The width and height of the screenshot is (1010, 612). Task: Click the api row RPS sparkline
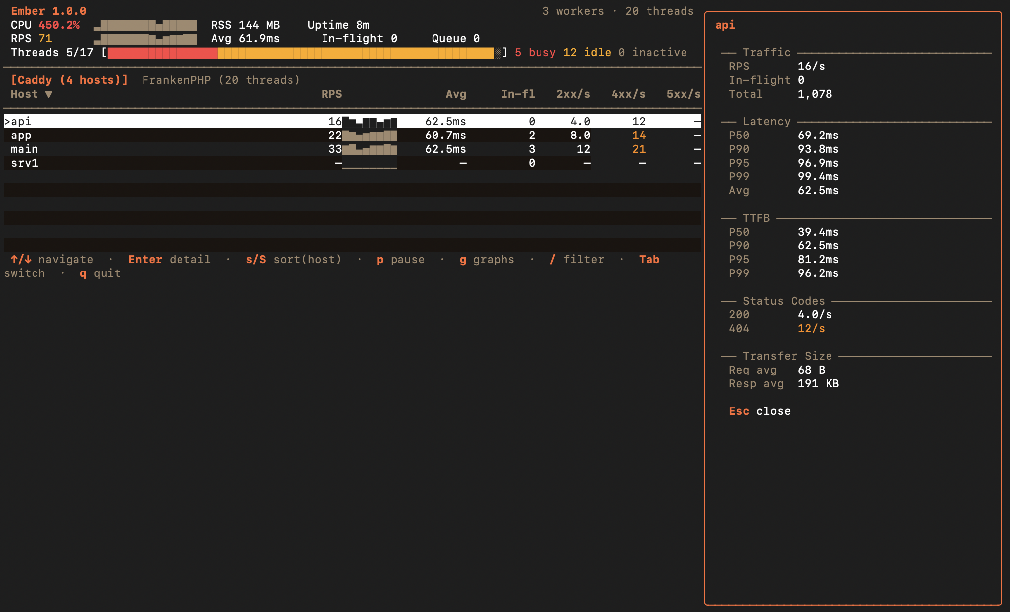pos(370,122)
